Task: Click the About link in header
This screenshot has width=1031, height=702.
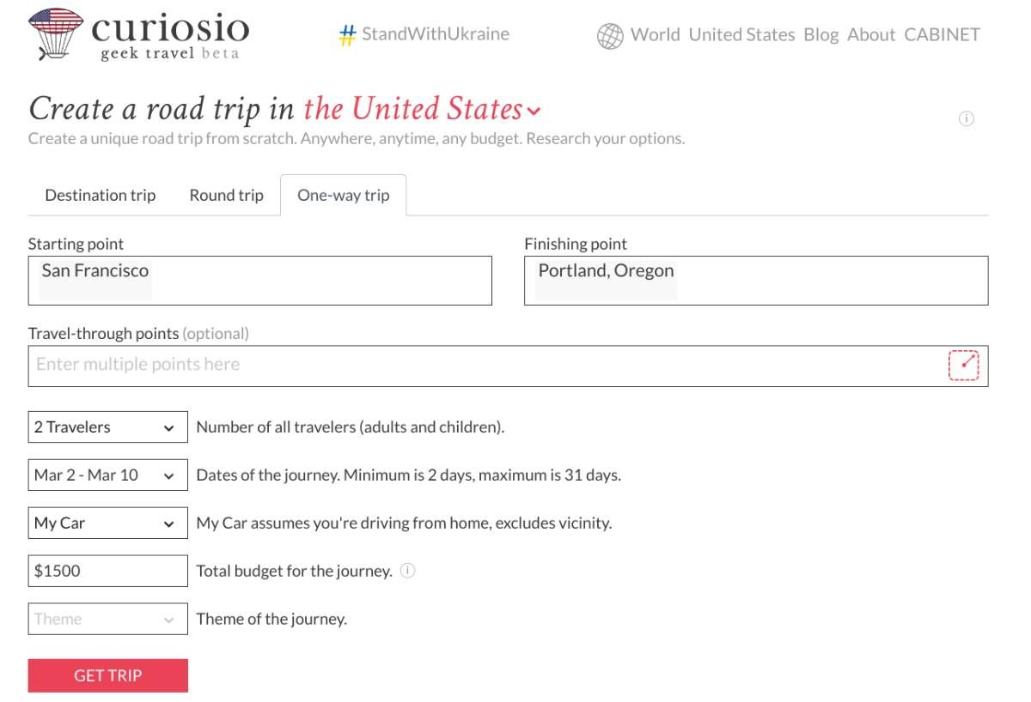Action: (871, 35)
